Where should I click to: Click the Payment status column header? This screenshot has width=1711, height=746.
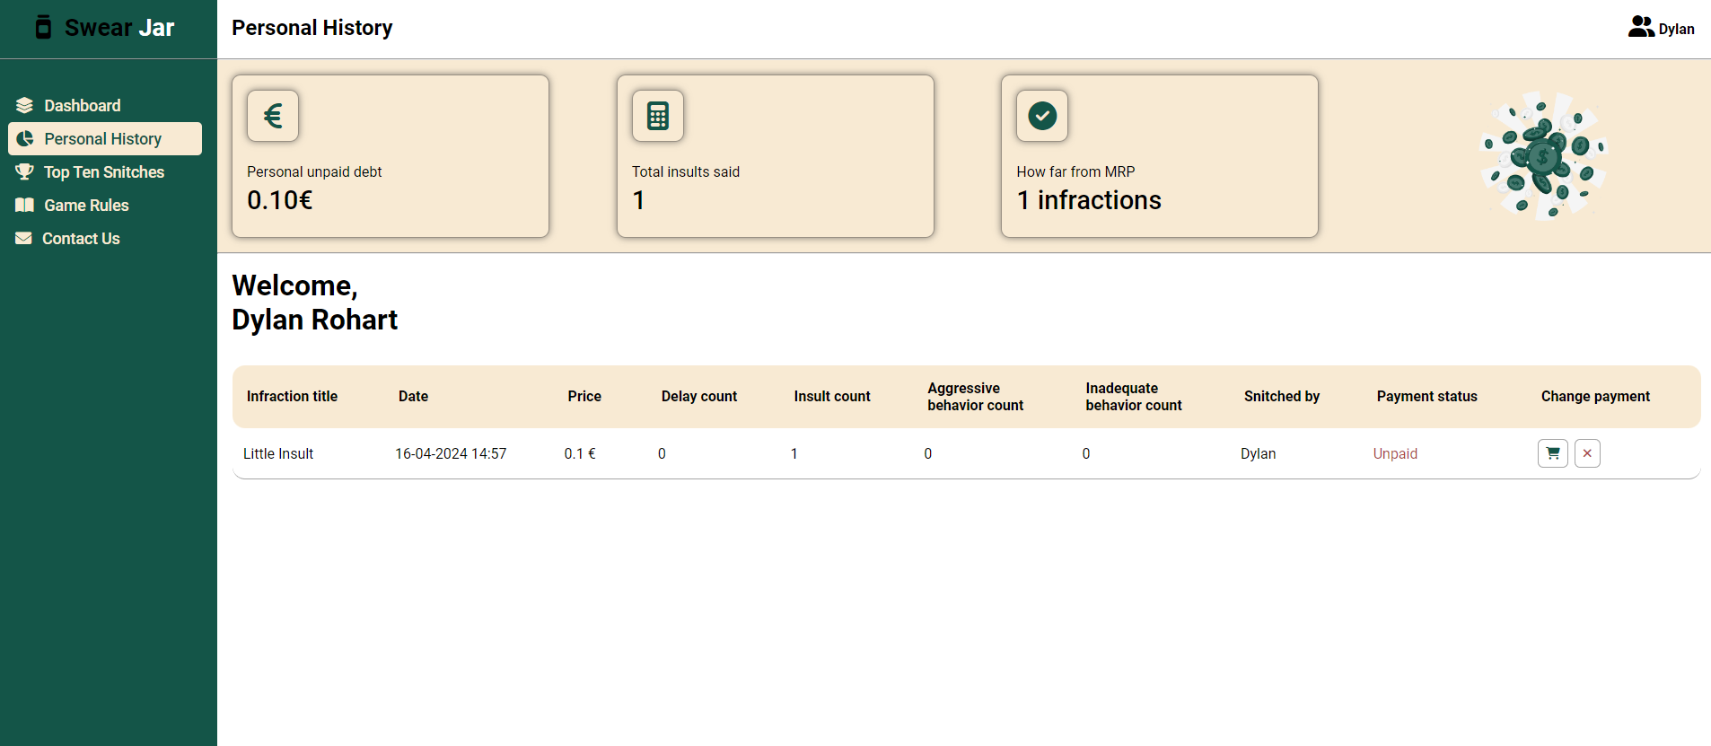(x=1426, y=396)
